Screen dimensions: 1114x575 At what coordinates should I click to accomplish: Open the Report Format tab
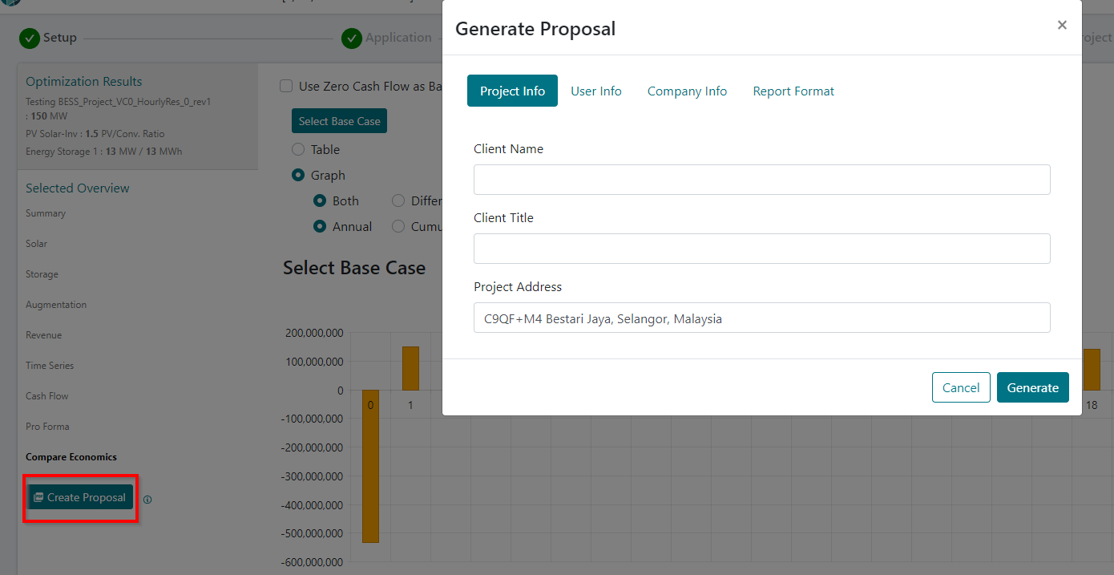point(793,91)
